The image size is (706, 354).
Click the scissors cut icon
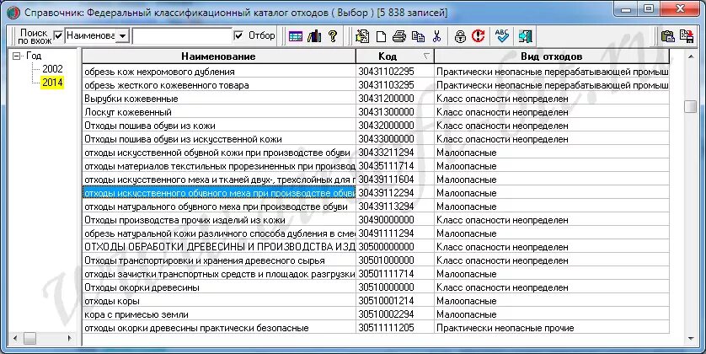[x=436, y=36]
